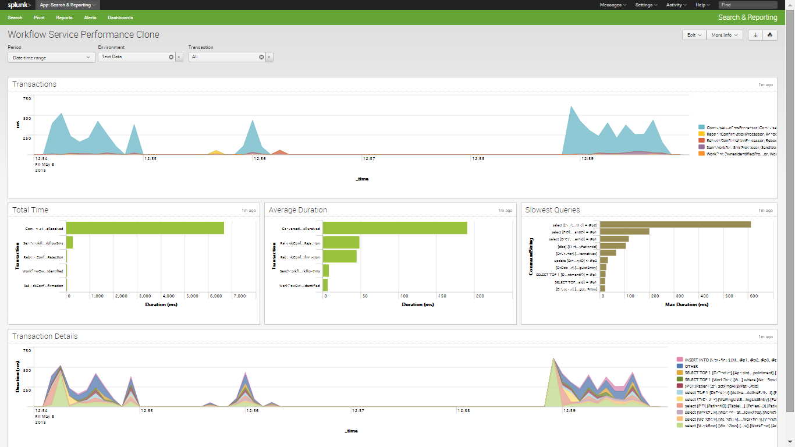
Task: Open the Messages menu
Action: [613, 5]
